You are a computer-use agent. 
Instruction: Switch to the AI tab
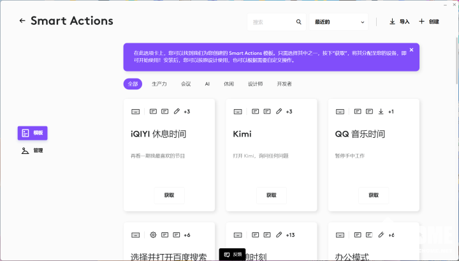pyautogui.click(x=207, y=84)
